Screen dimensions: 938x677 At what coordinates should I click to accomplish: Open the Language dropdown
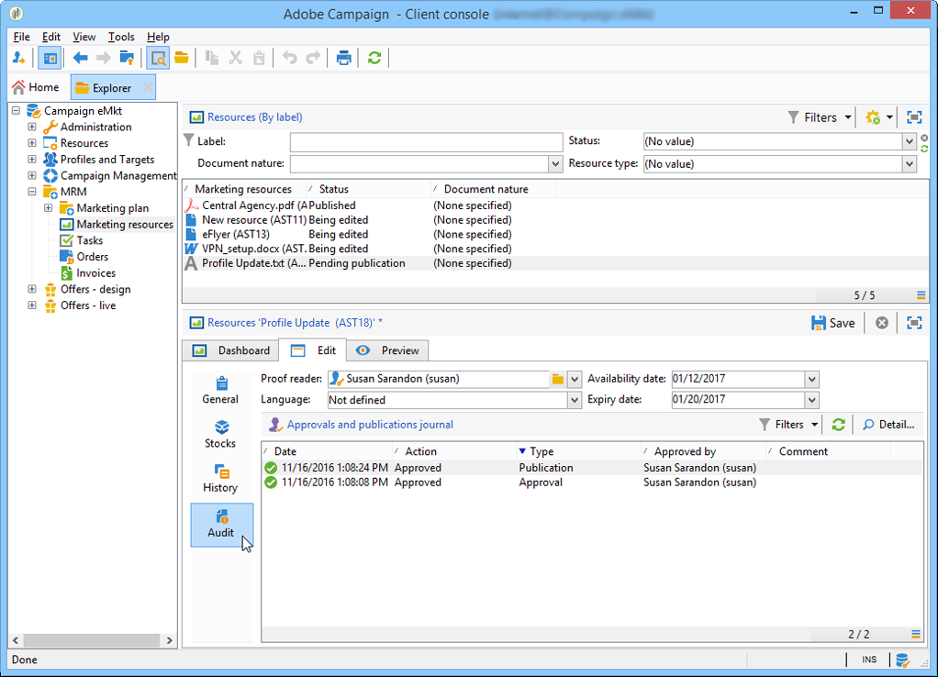pyautogui.click(x=575, y=400)
